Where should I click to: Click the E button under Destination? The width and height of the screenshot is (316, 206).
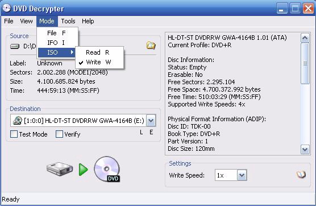pos(151,133)
